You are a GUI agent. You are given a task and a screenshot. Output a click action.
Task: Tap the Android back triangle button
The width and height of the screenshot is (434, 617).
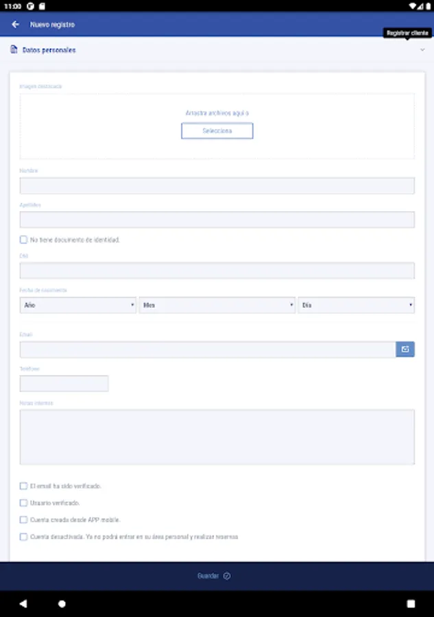[x=23, y=604]
